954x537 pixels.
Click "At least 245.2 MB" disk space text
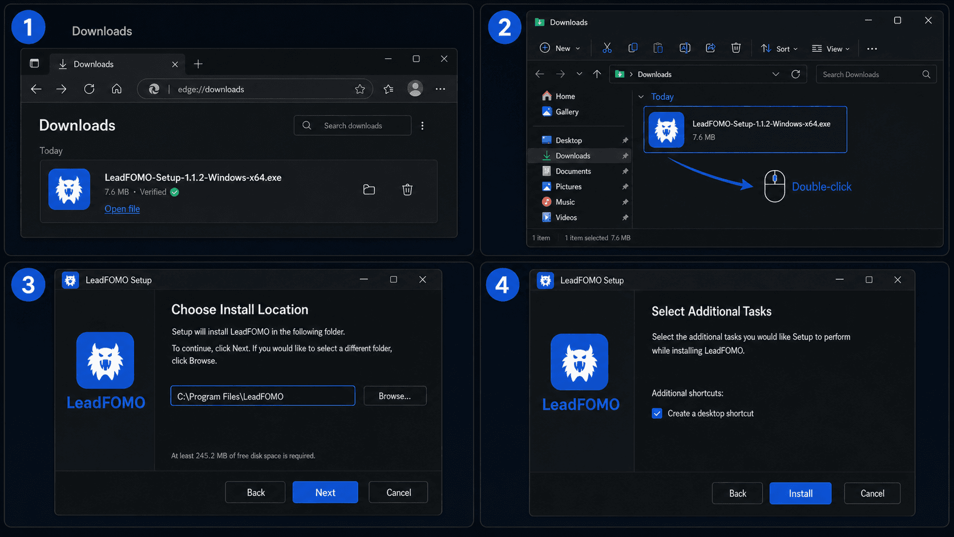(243, 456)
